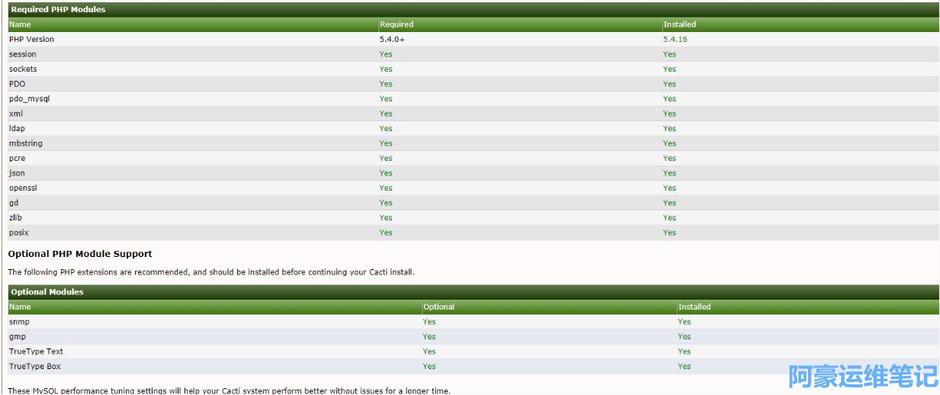This screenshot has height=395, width=940.
Task: Click the Required column header
Action: [x=396, y=24]
